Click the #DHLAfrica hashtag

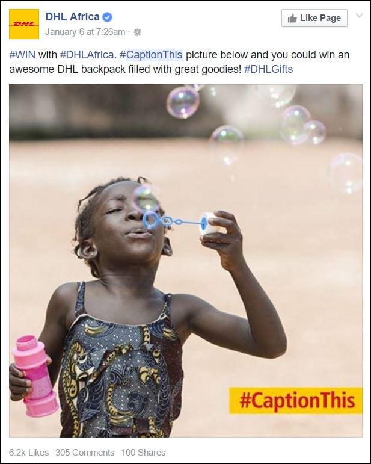point(87,55)
